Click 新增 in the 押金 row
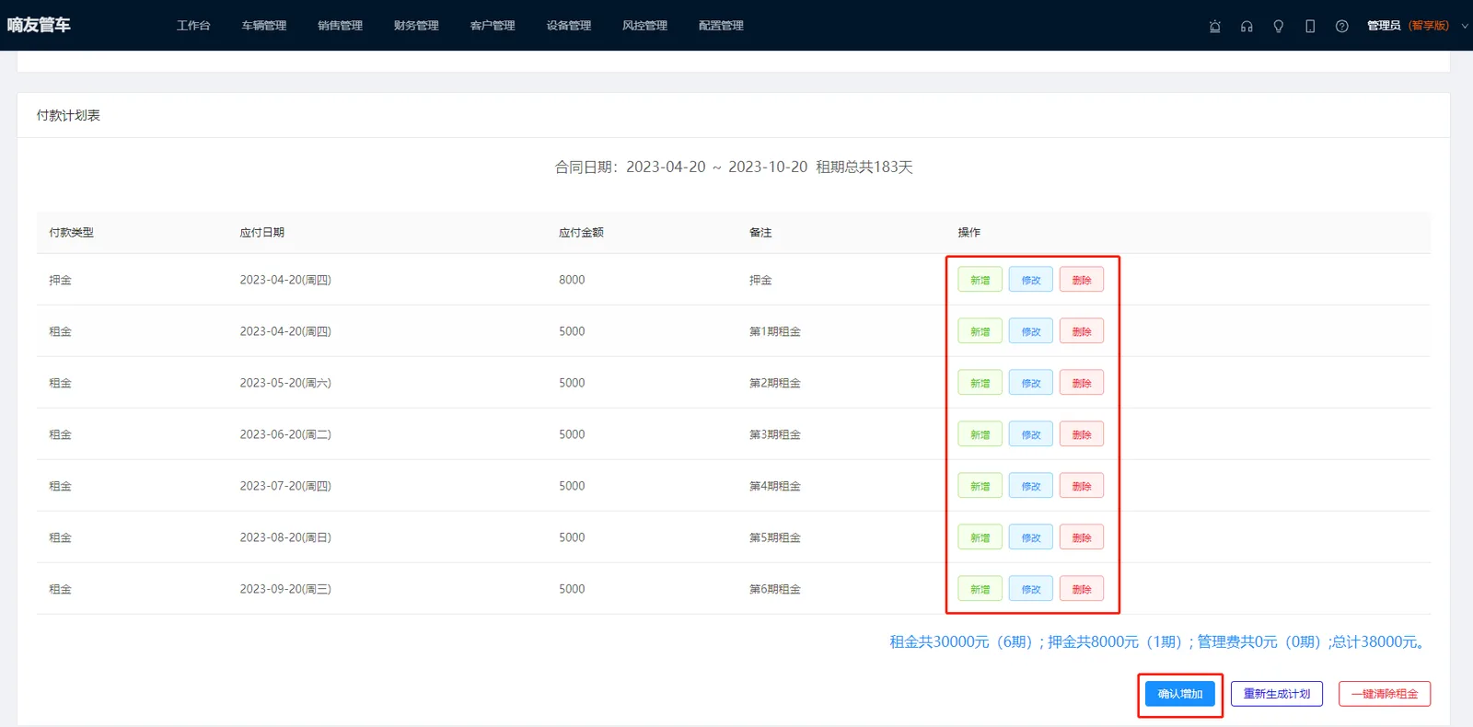1473x727 pixels. (x=980, y=280)
